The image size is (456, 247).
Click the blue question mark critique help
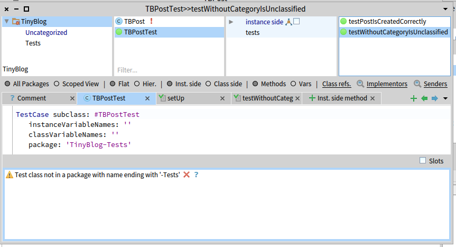[197, 175]
